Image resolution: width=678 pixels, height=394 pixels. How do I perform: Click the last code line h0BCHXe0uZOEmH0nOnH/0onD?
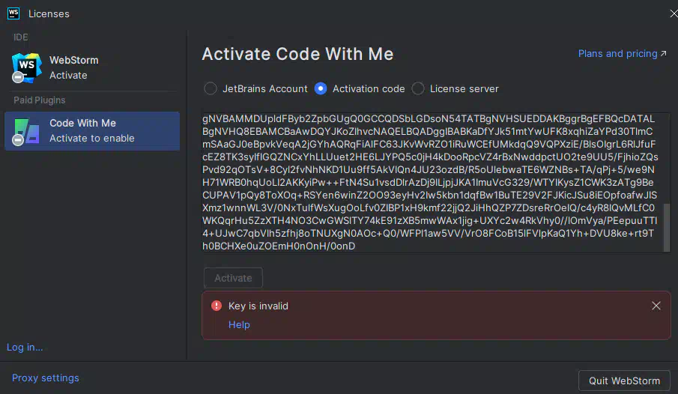[x=279, y=246]
